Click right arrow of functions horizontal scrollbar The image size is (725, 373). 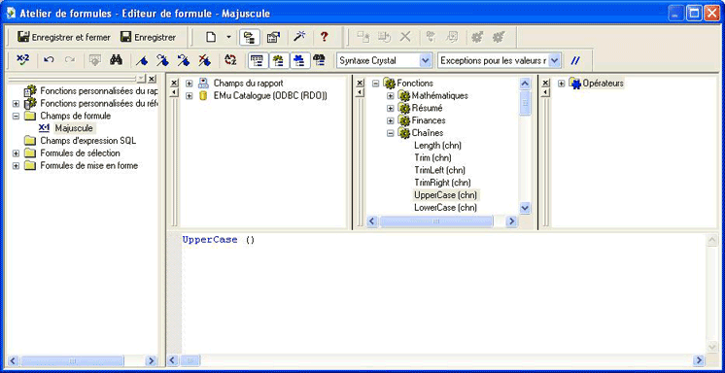pyautogui.click(x=511, y=221)
